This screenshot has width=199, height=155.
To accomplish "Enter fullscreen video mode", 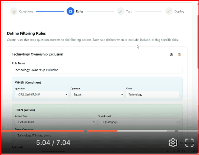I will point(189,143).
